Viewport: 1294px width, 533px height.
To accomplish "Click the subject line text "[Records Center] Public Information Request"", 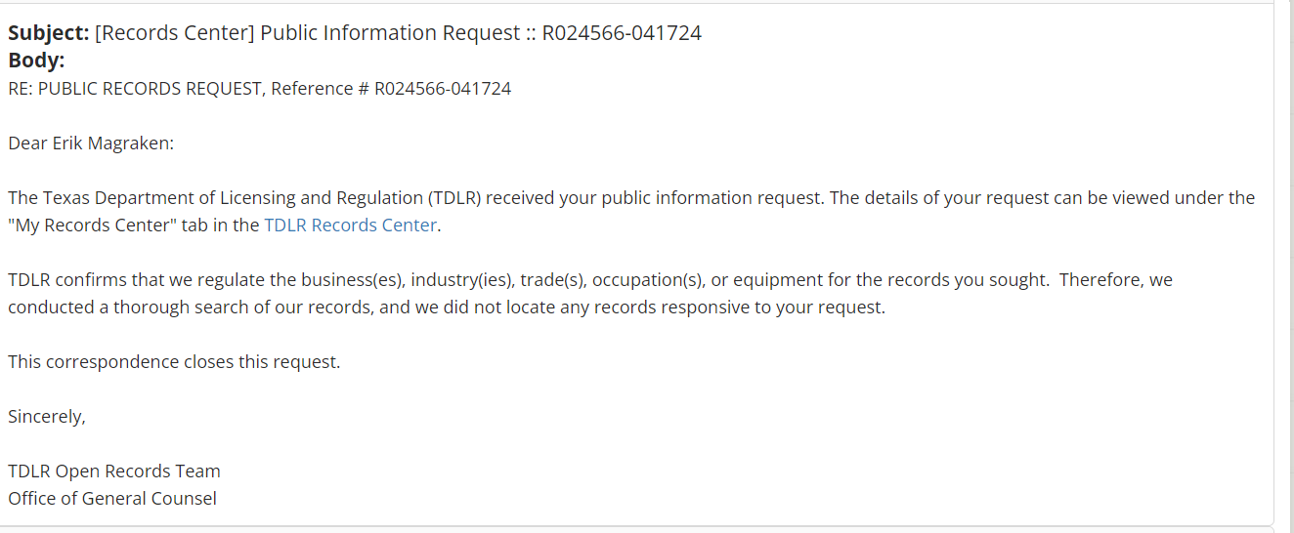I will pyautogui.click(x=307, y=33).
